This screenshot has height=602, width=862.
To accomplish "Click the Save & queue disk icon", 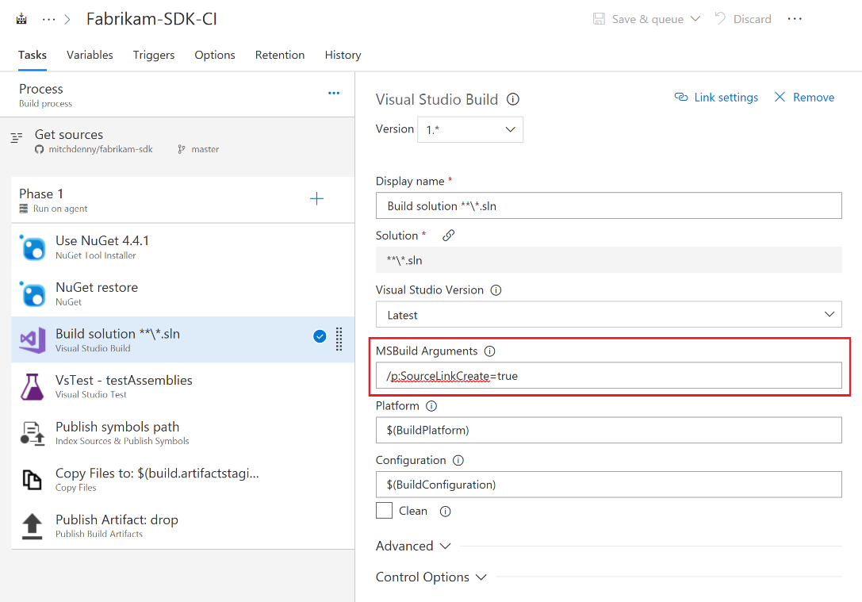I will point(599,19).
